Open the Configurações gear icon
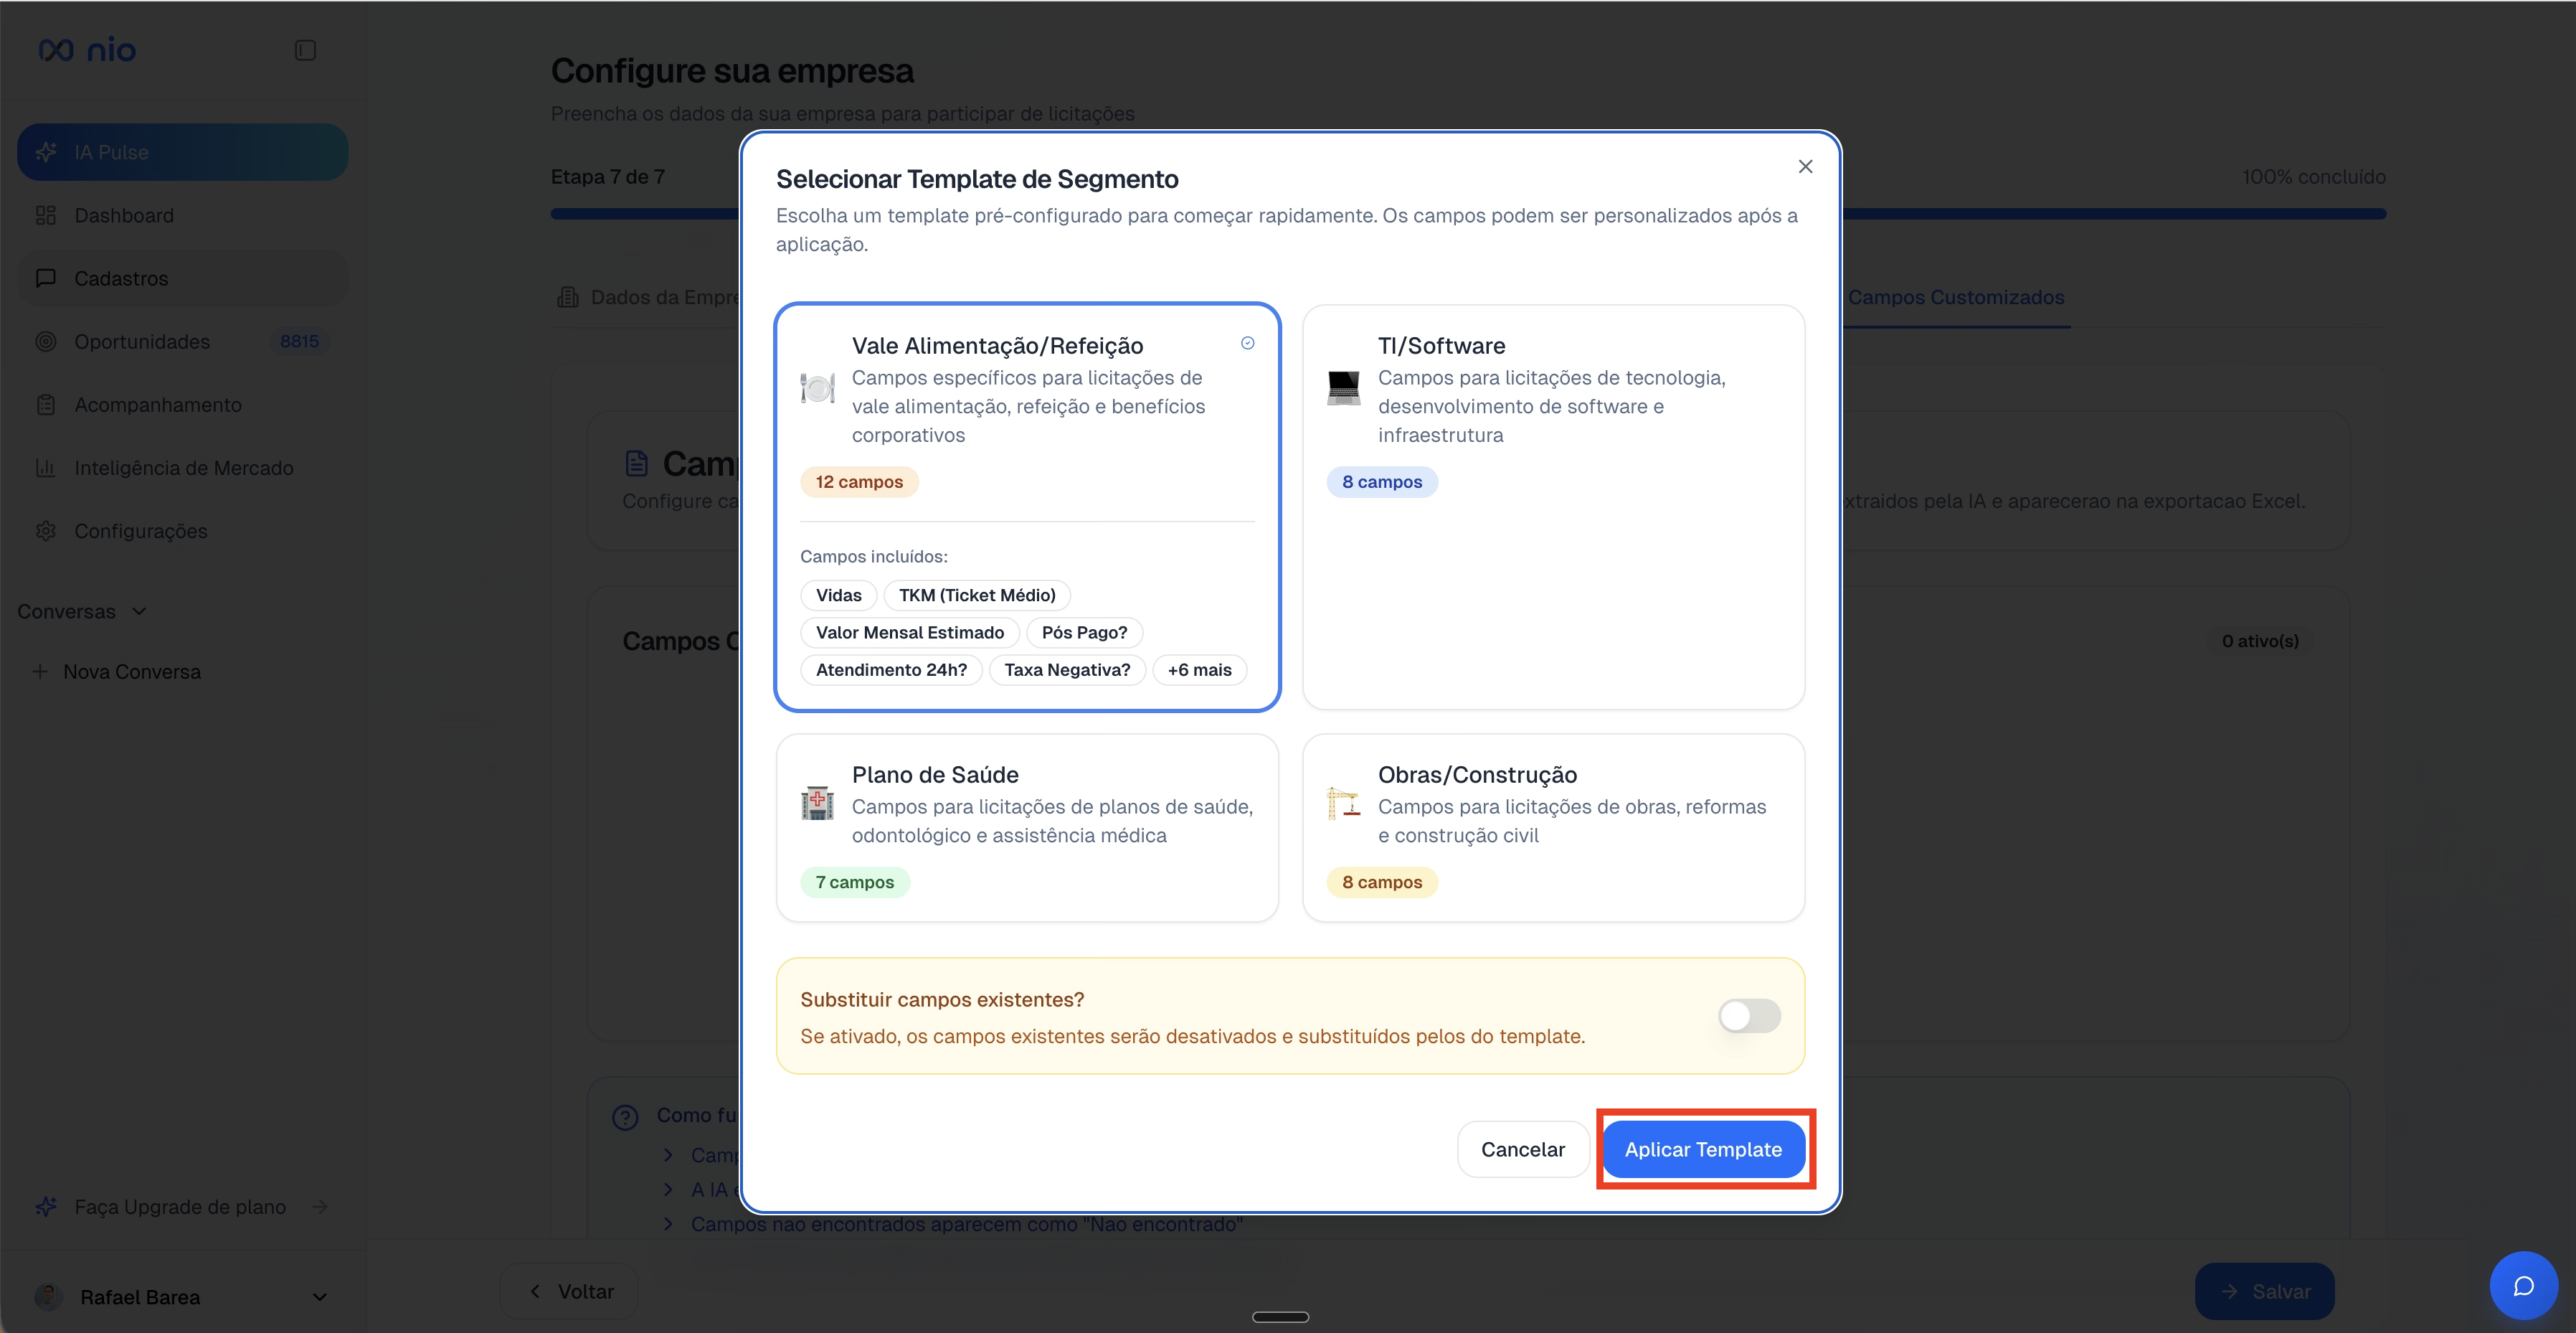 (x=46, y=530)
